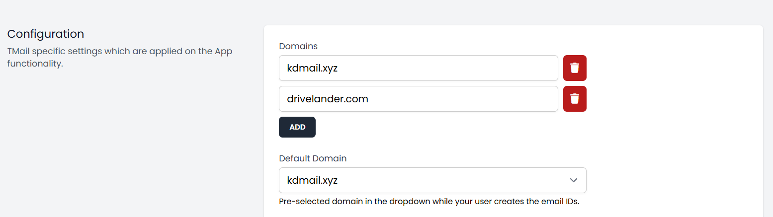Remove drivelander.com using its trash icon
773x217 pixels.
(575, 99)
